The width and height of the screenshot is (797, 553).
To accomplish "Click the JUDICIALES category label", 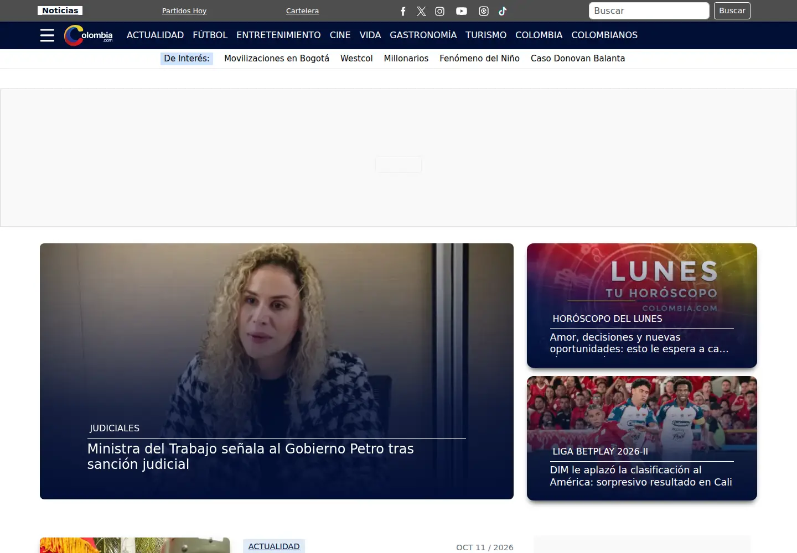I will click(115, 428).
